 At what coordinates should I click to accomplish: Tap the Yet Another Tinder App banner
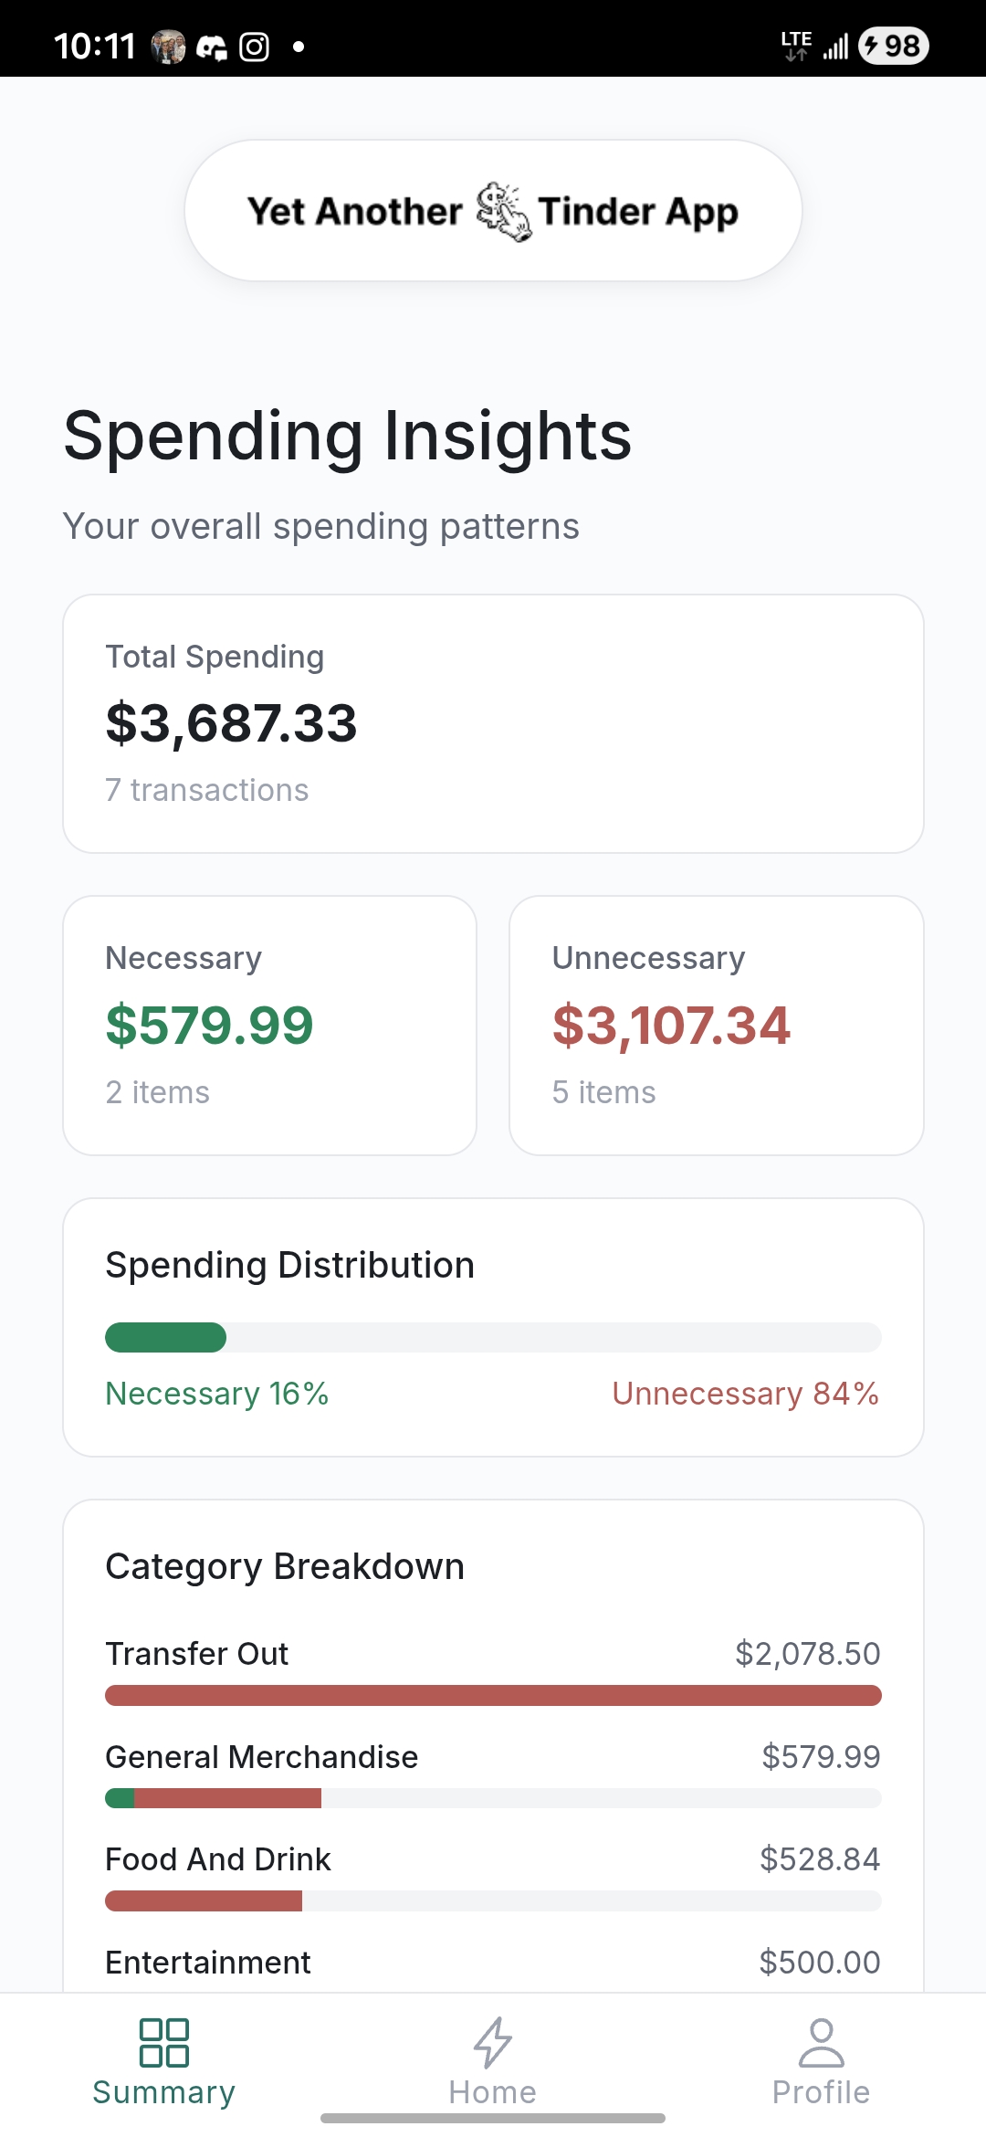(493, 211)
